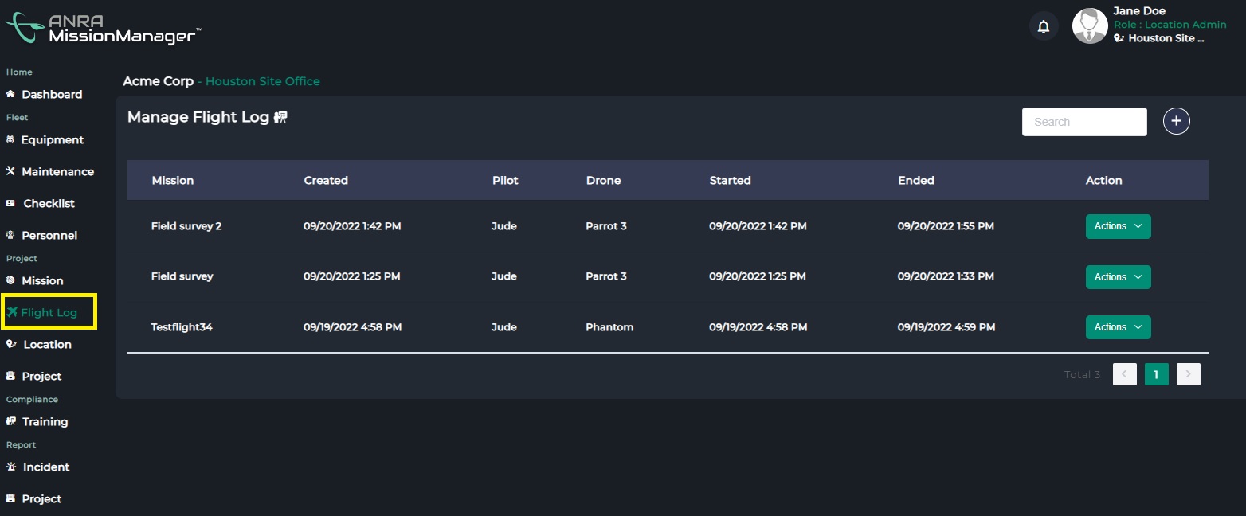Expand Actions dropdown on the Field survey row

(x=1118, y=276)
